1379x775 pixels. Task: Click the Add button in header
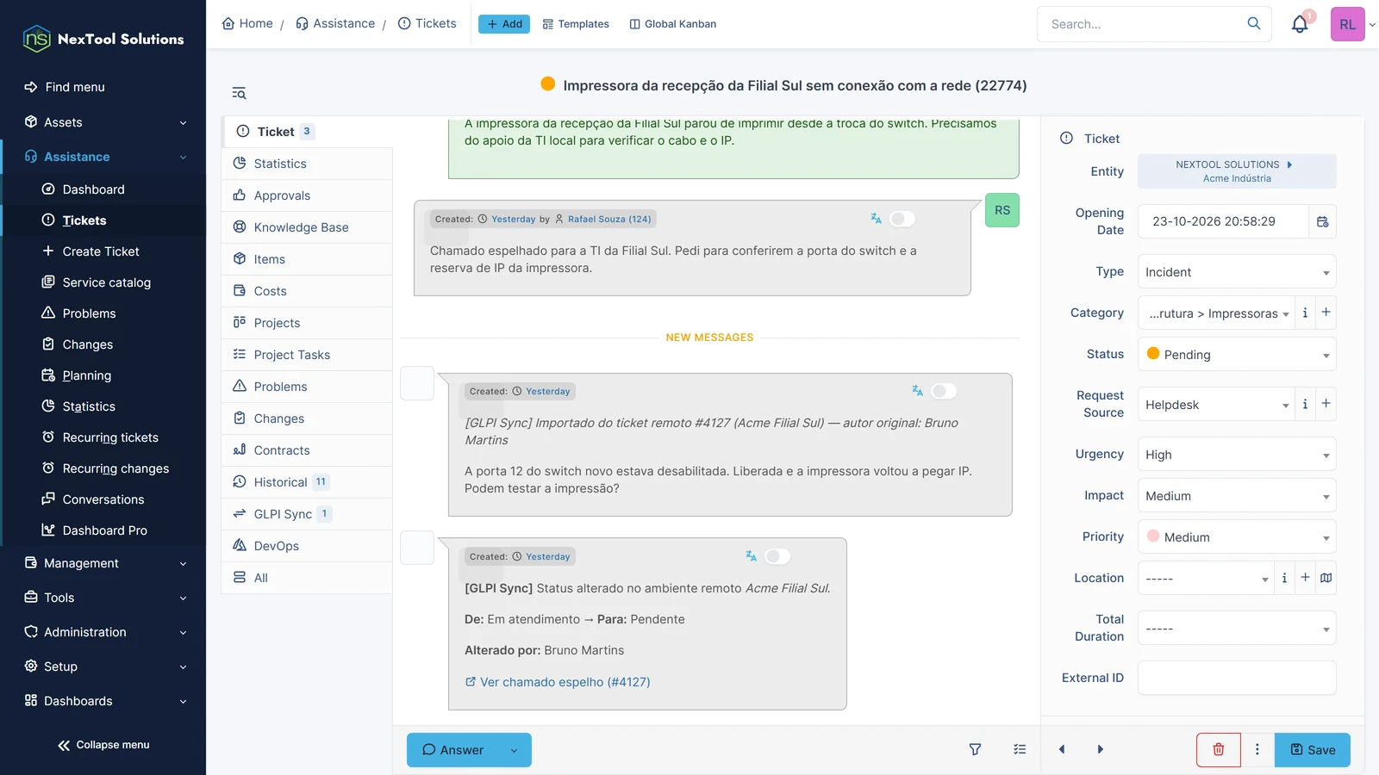coord(504,24)
